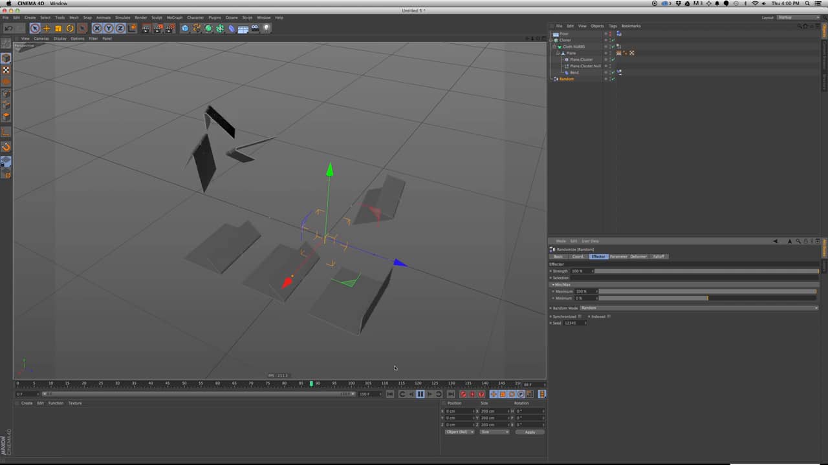Click the Seed value field

click(x=574, y=323)
